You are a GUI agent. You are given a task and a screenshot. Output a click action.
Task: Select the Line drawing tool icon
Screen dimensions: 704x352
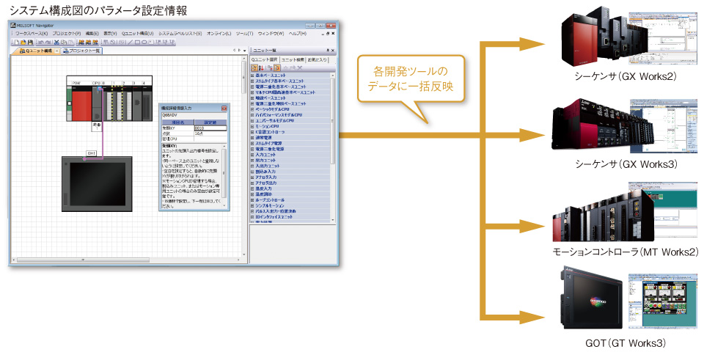pyautogui.click(x=131, y=43)
